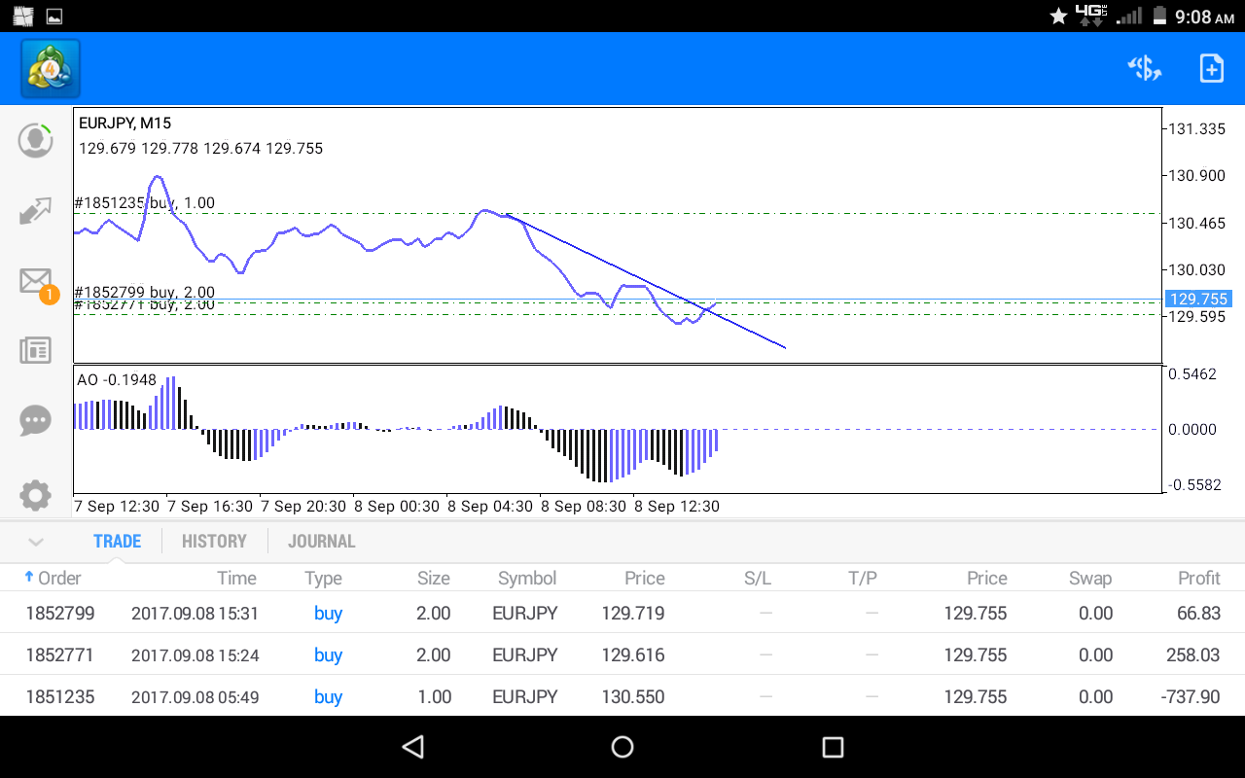
Task: Click the 7 Sep 16:30 time axis label
Action: [x=210, y=507]
